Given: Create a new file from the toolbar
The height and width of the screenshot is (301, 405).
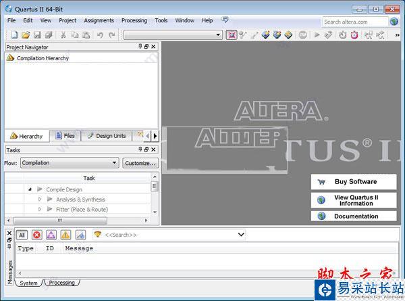Looking at the screenshot, I should click(x=14, y=34).
